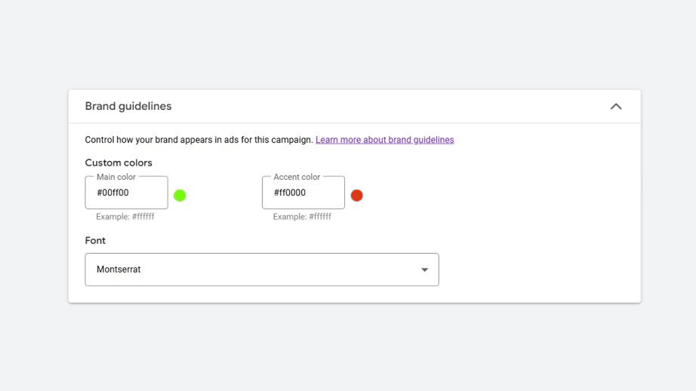Place cursor on #ff0000 value text
Screen dimensions: 696x391
(x=289, y=193)
